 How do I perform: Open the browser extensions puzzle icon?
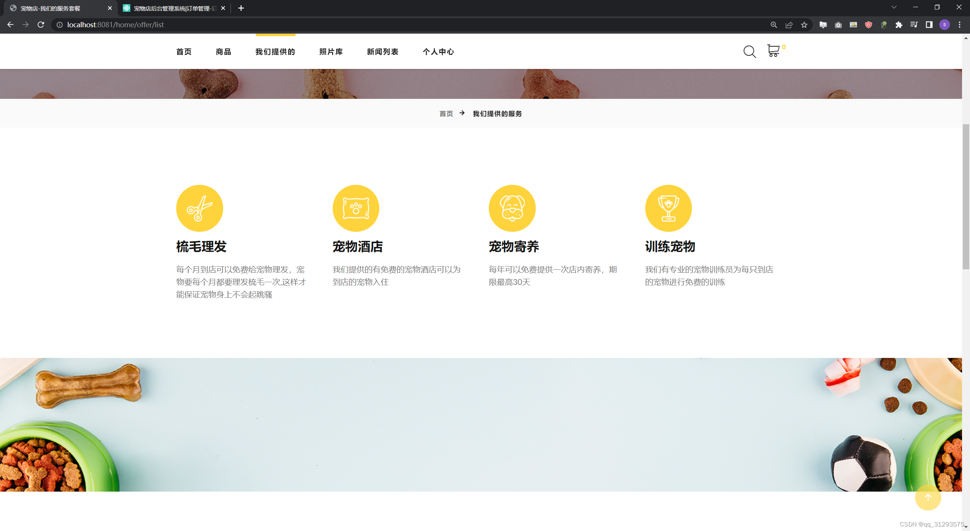coord(899,25)
